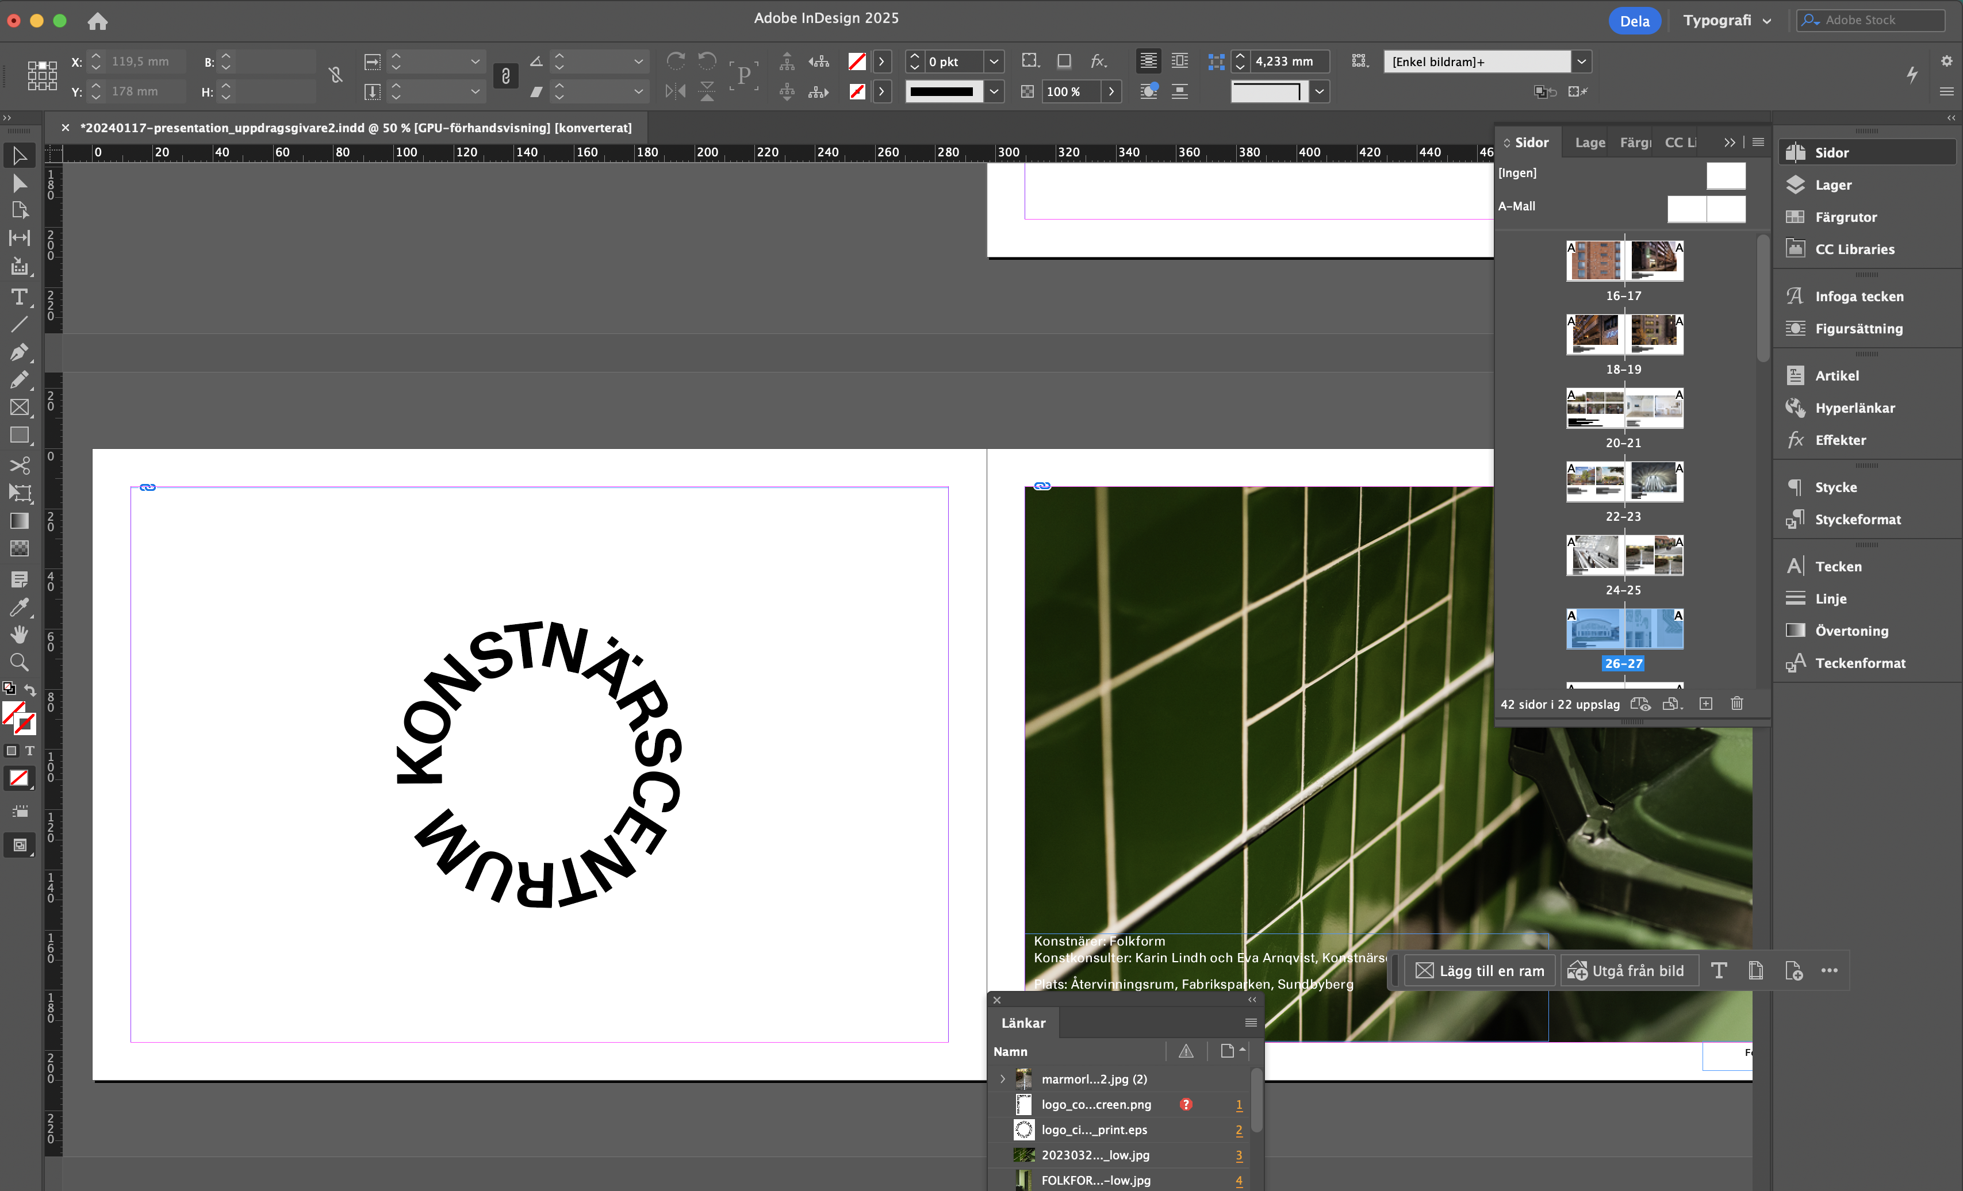Open fill color flyout arrow
This screenshot has width=1963, height=1191.
point(881,62)
